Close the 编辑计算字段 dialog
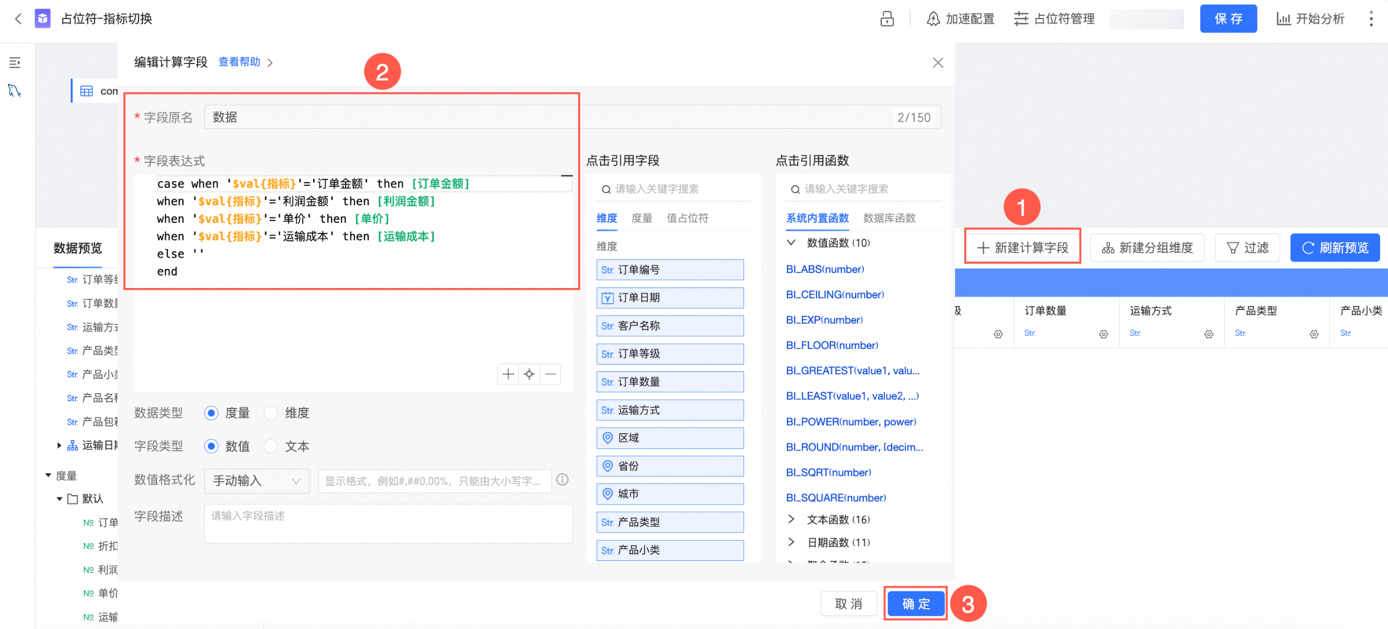Screen dimensions: 1388x629 [x=938, y=62]
